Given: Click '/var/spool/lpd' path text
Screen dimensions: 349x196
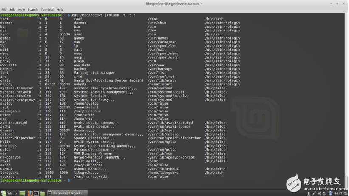Looking at the screenshot, I should click(162, 46).
